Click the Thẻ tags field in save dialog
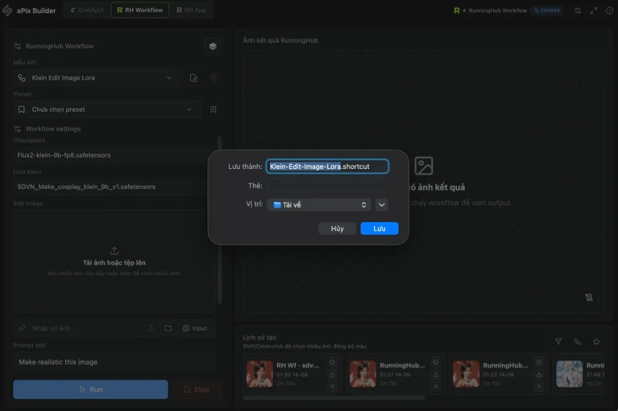This screenshot has height=411, width=618. pyautogui.click(x=327, y=186)
